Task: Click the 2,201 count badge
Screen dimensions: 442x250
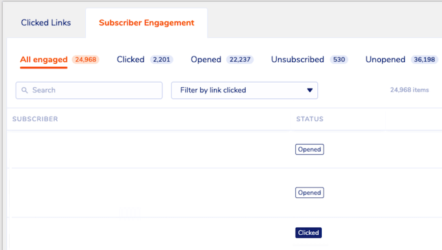Action: click(161, 60)
